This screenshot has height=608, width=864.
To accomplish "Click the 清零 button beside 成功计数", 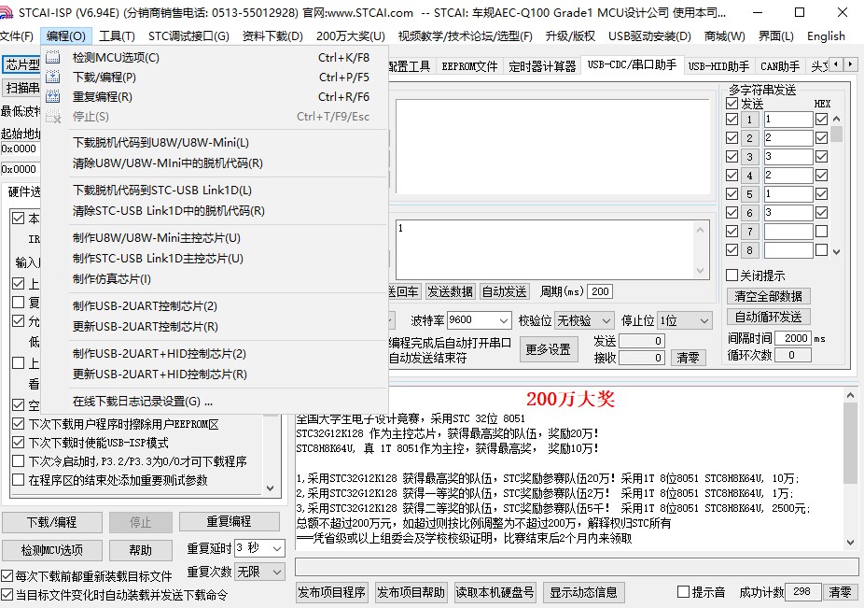I will [x=840, y=592].
